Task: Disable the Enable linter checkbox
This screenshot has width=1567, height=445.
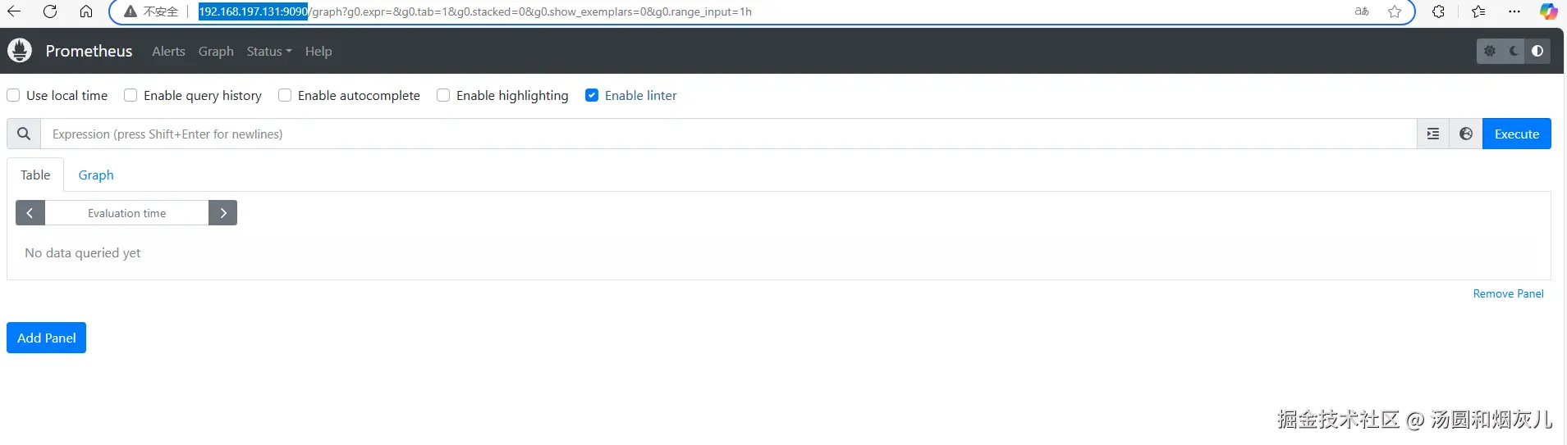Action: (x=592, y=95)
